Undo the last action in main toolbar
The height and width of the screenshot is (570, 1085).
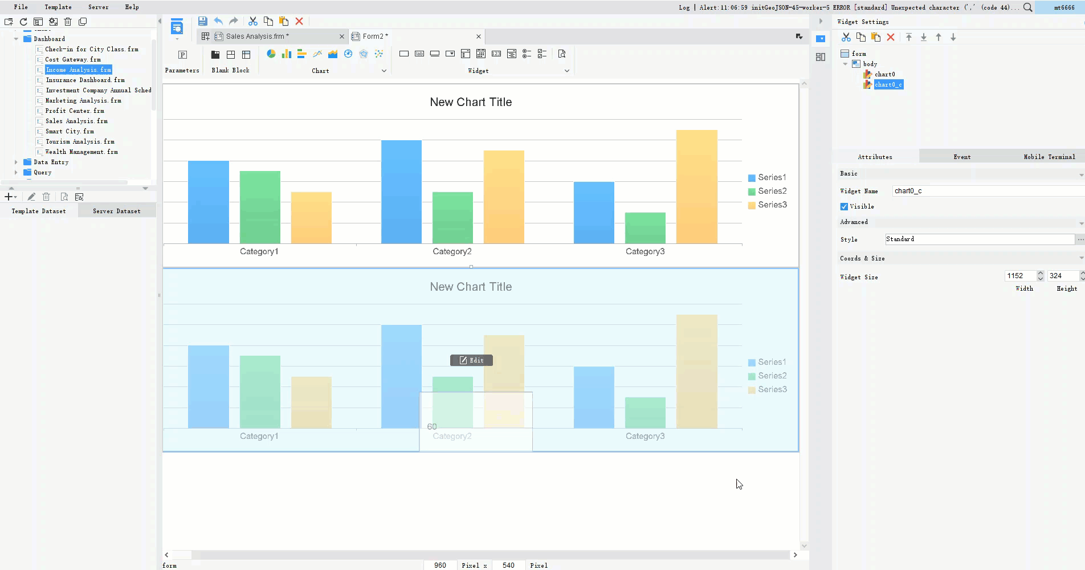point(218,21)
